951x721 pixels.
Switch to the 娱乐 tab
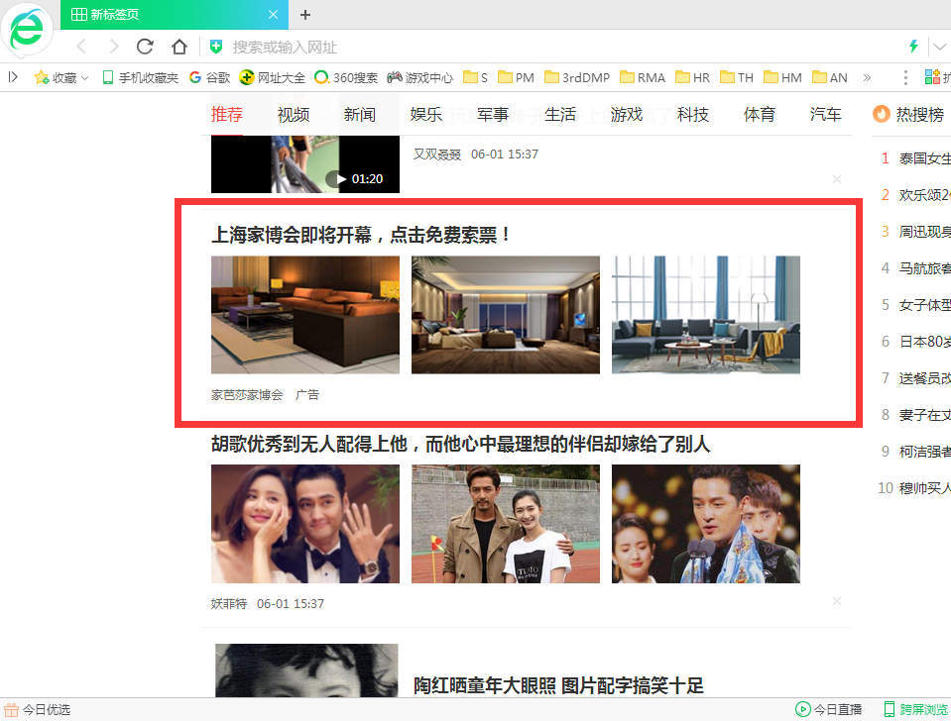[426, 114]
